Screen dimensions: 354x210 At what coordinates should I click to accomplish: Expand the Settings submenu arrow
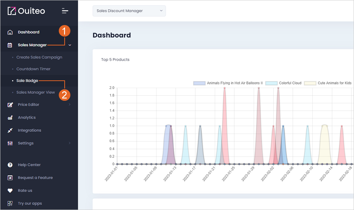pyautogui.click(x=70, y=143)
